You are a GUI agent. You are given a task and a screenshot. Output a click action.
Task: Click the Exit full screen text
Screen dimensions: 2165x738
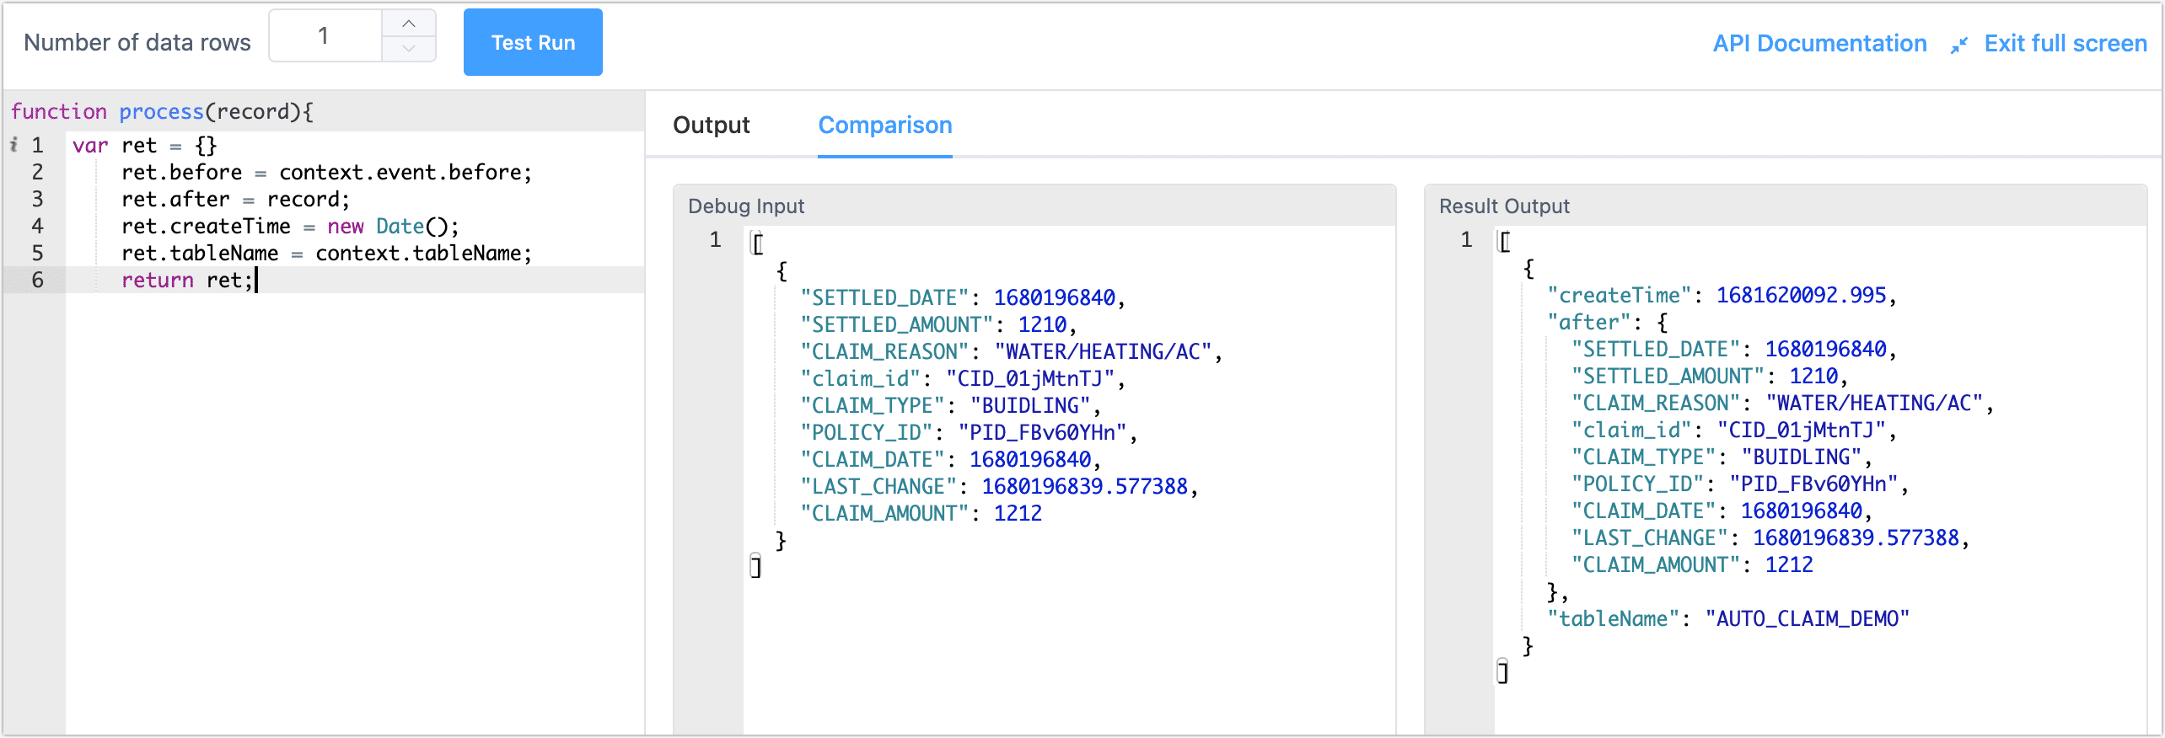[x=2065, y=43]
